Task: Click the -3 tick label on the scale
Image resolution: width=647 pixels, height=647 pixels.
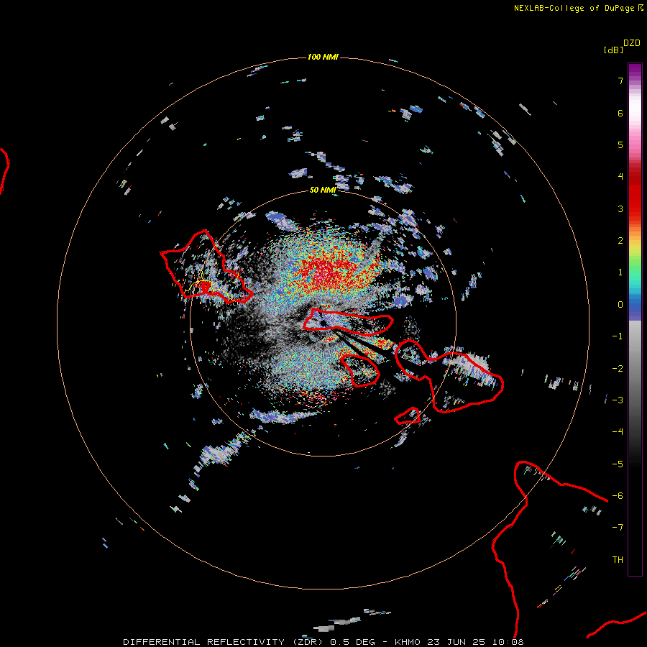Action: point(618,400)
